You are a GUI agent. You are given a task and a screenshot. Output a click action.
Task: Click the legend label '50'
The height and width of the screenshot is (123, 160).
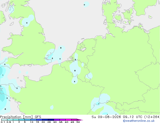(x=78, y=122)
